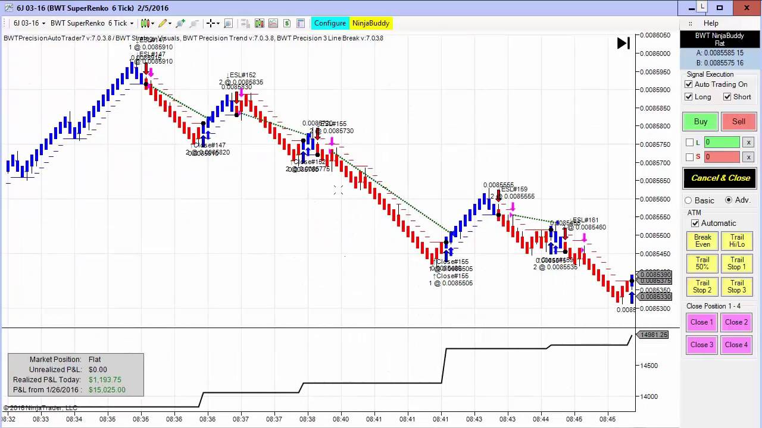Click the chart trader icon in toolbar

coord(245,23)
